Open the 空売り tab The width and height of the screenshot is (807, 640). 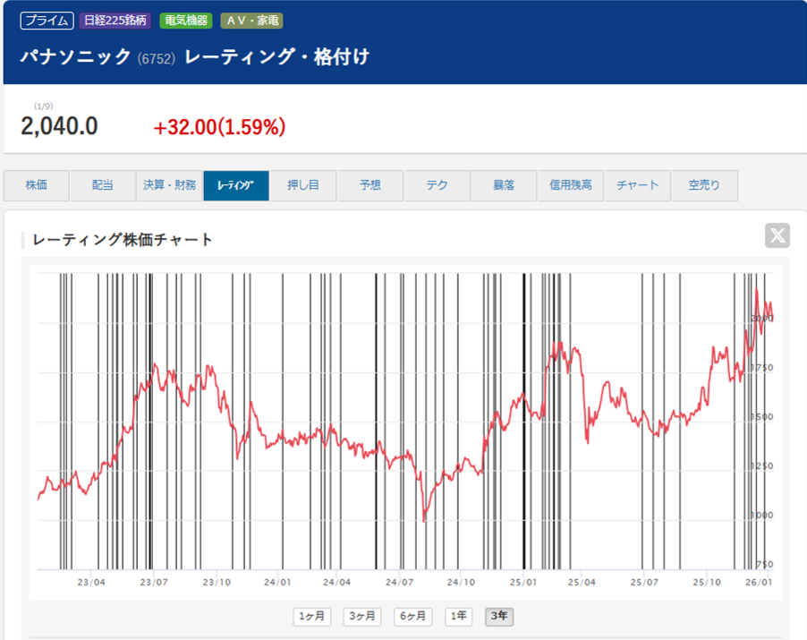pos(703,185)
